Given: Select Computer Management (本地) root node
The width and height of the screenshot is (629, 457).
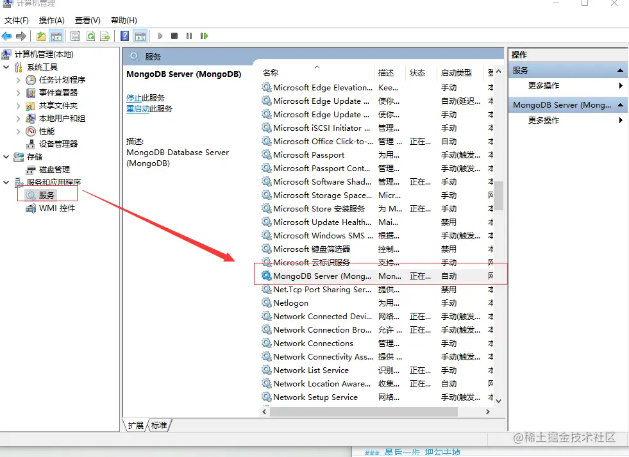Looking at the screenshot, I should point(44,54).
